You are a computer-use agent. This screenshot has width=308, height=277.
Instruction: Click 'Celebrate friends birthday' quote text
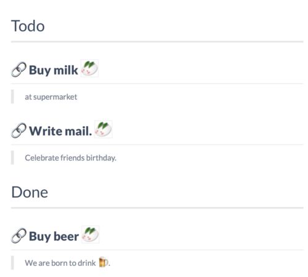pyautogui.click(x=70, y=158)
